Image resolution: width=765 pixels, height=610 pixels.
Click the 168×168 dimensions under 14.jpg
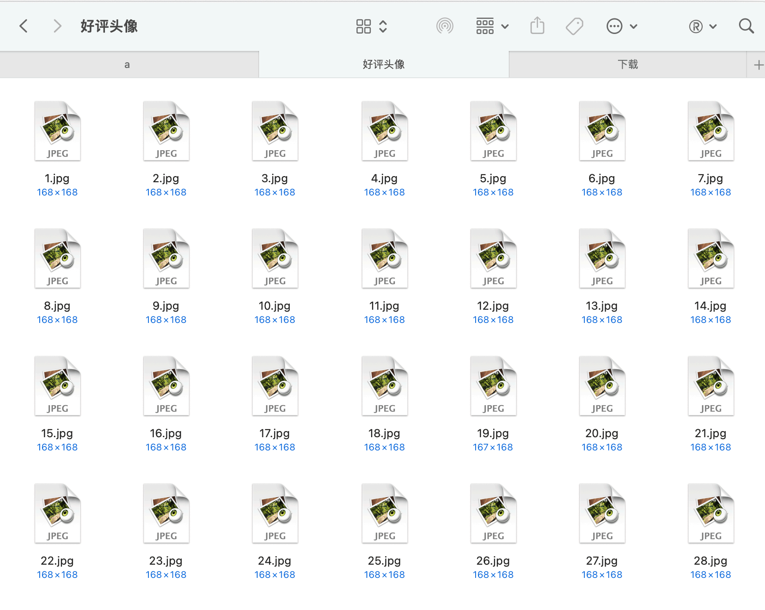click(711, 320)
